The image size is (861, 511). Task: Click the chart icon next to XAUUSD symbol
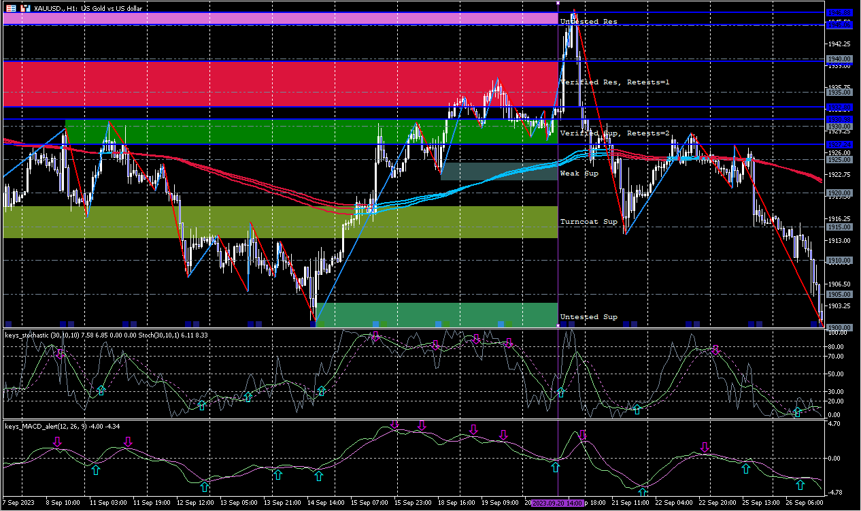pos(25,8)
